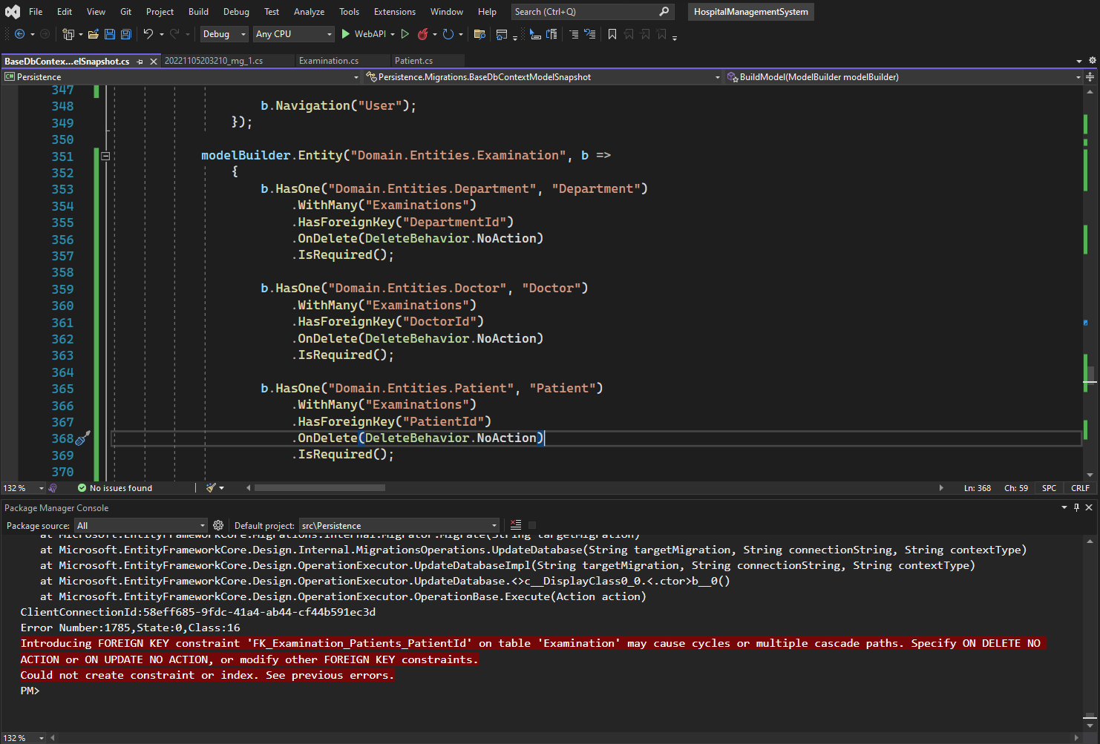Image resolution: width=1100 pixels, height=744 pixels.
Task: Click the Undo arrow icon
Action: 148,34
